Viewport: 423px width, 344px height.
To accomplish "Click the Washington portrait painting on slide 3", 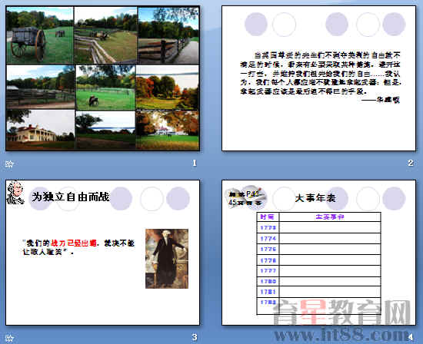I will (167, 259).
